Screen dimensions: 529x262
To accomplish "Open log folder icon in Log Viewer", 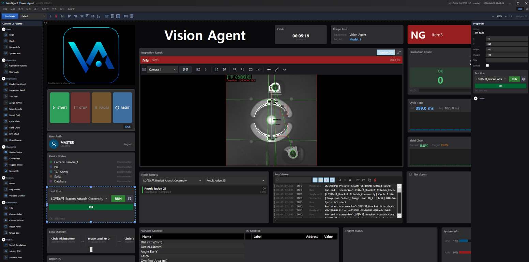I will pyautogui.click(x=364, y=180).
